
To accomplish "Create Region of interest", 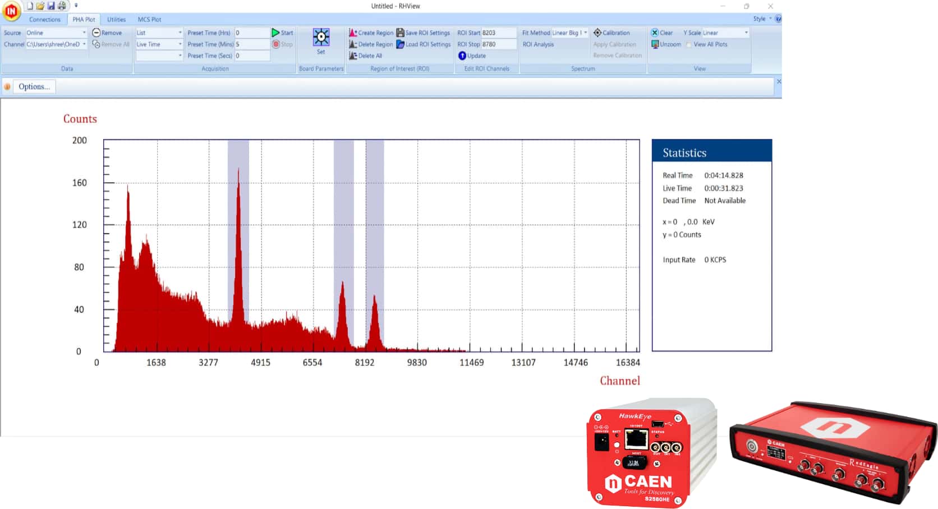I will pos(371,33).
